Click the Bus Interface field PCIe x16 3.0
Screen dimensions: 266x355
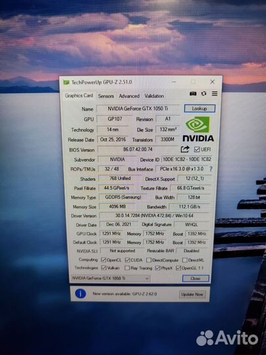click(x=182, y=169)
